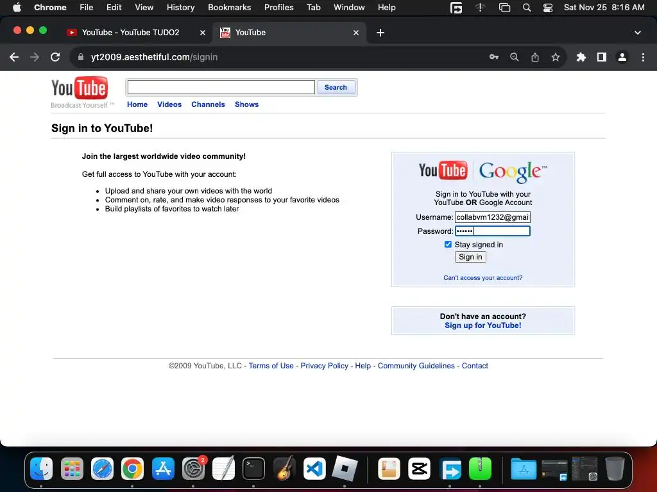Open CapCut from the Dock
657x492 pixels.
click(420, 468)
